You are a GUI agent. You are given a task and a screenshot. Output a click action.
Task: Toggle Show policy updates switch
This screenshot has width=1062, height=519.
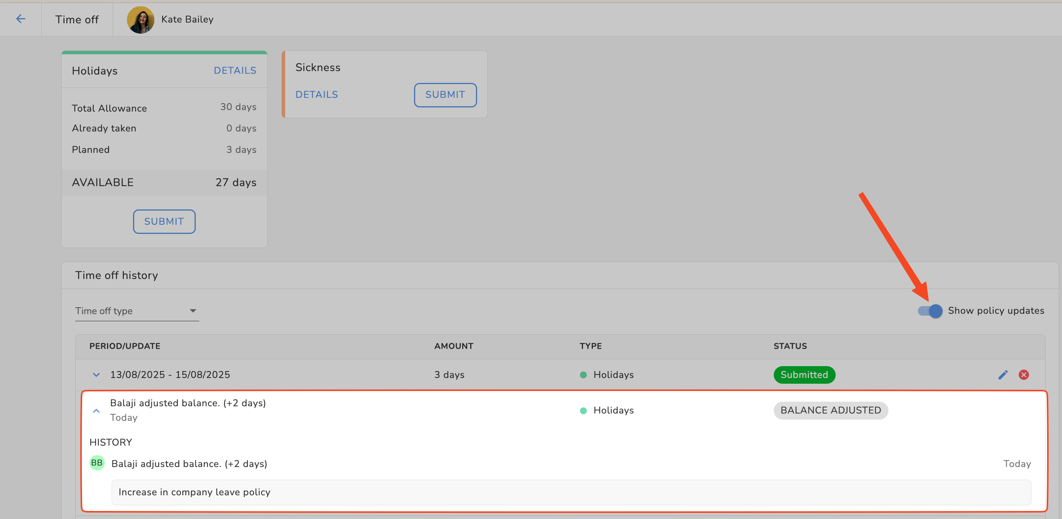[930, 310]
